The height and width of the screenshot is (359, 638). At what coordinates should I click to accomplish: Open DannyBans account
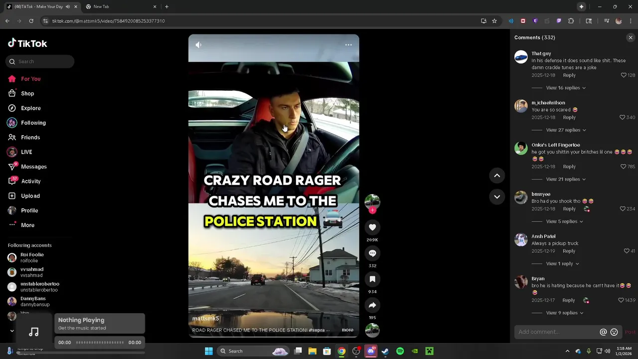[32, 301]
